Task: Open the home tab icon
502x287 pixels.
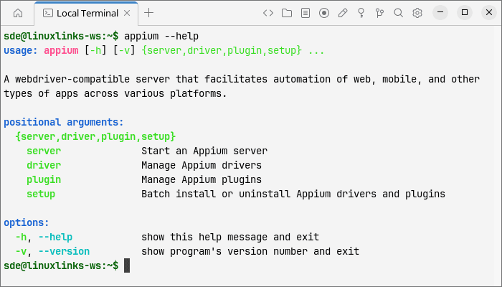Action: [18, 13]
